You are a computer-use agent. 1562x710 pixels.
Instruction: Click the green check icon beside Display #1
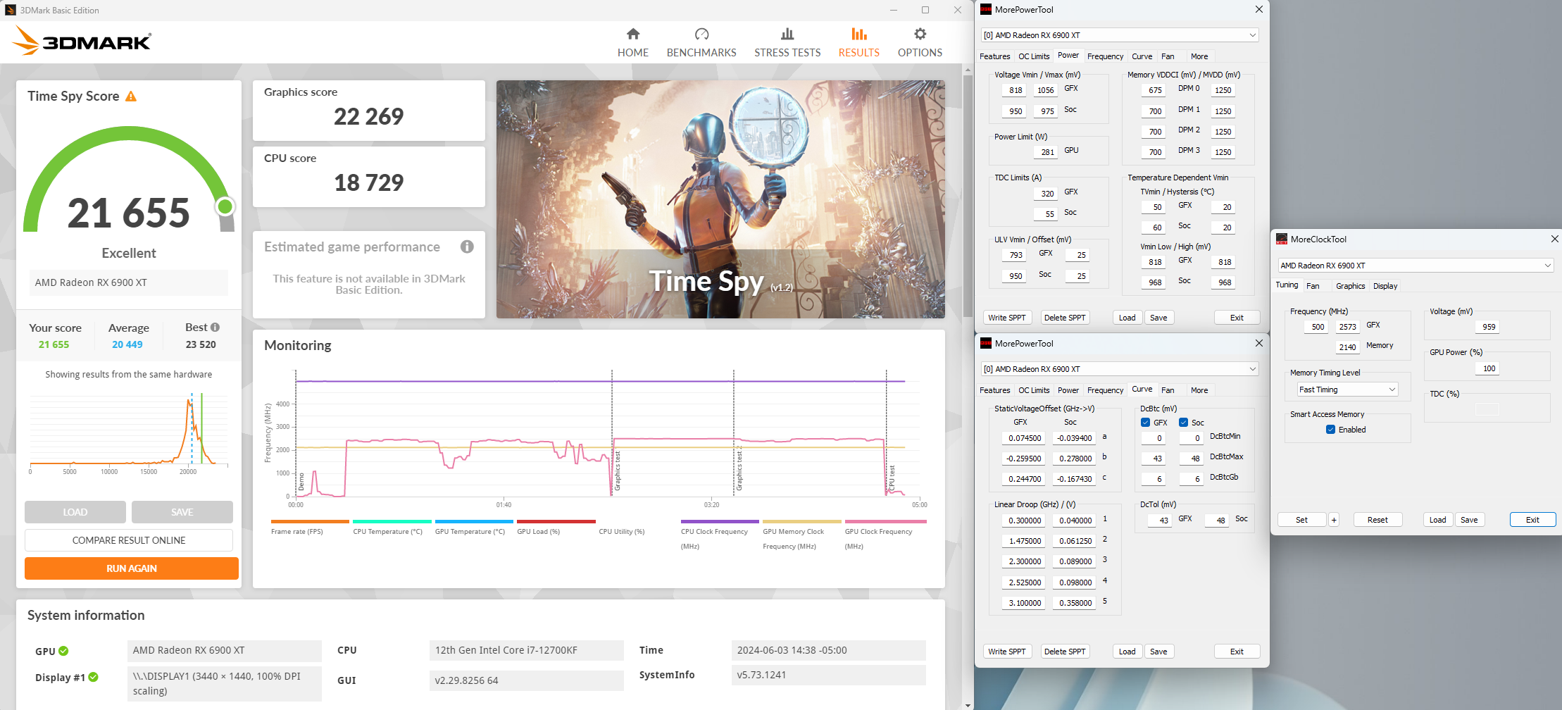(x=94, y=677)
